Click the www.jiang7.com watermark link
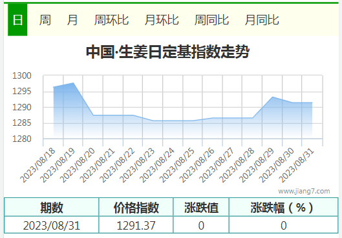 click(x=304, y=191)
